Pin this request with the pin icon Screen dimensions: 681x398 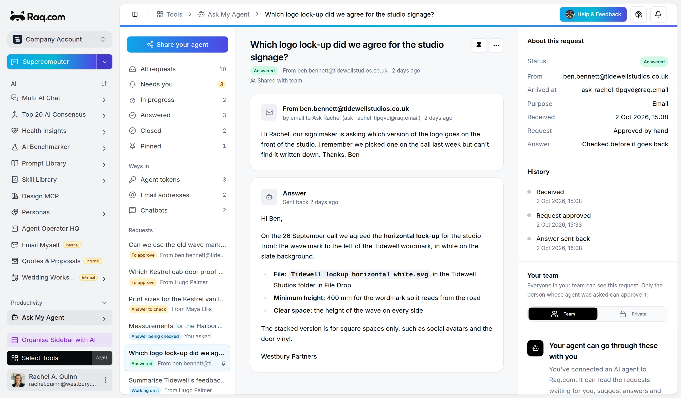coord(479,45)
